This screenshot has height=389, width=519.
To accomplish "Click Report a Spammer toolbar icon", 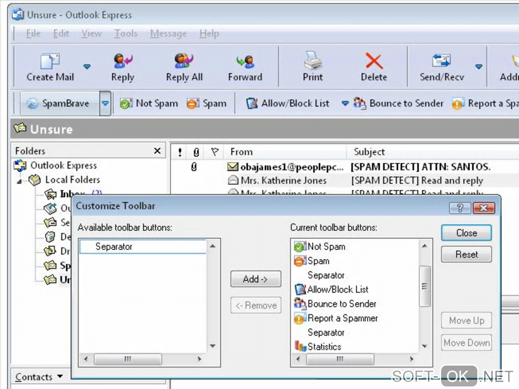I will [458, 104].
